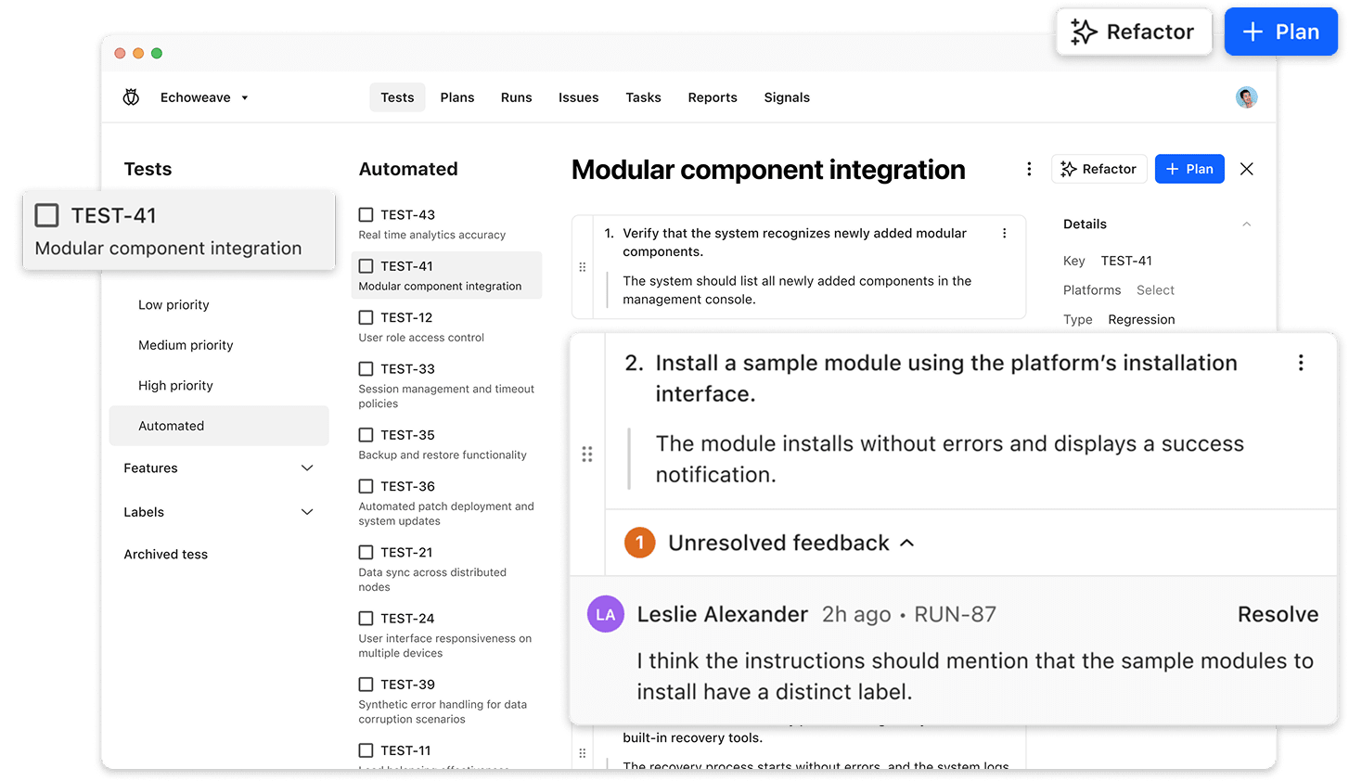
Task: Click Leslie Alexander's avatar
Action: [x=605, y=614]
